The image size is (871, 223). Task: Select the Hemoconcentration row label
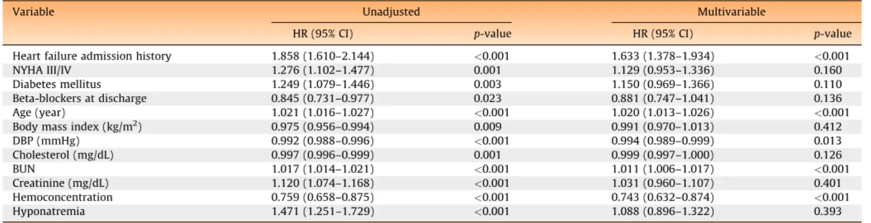click(x=62, y=197)
